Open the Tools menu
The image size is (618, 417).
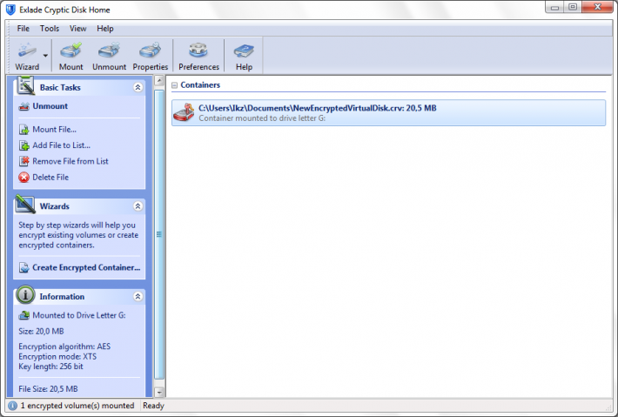pyautogui.click(x=50, y=29)
